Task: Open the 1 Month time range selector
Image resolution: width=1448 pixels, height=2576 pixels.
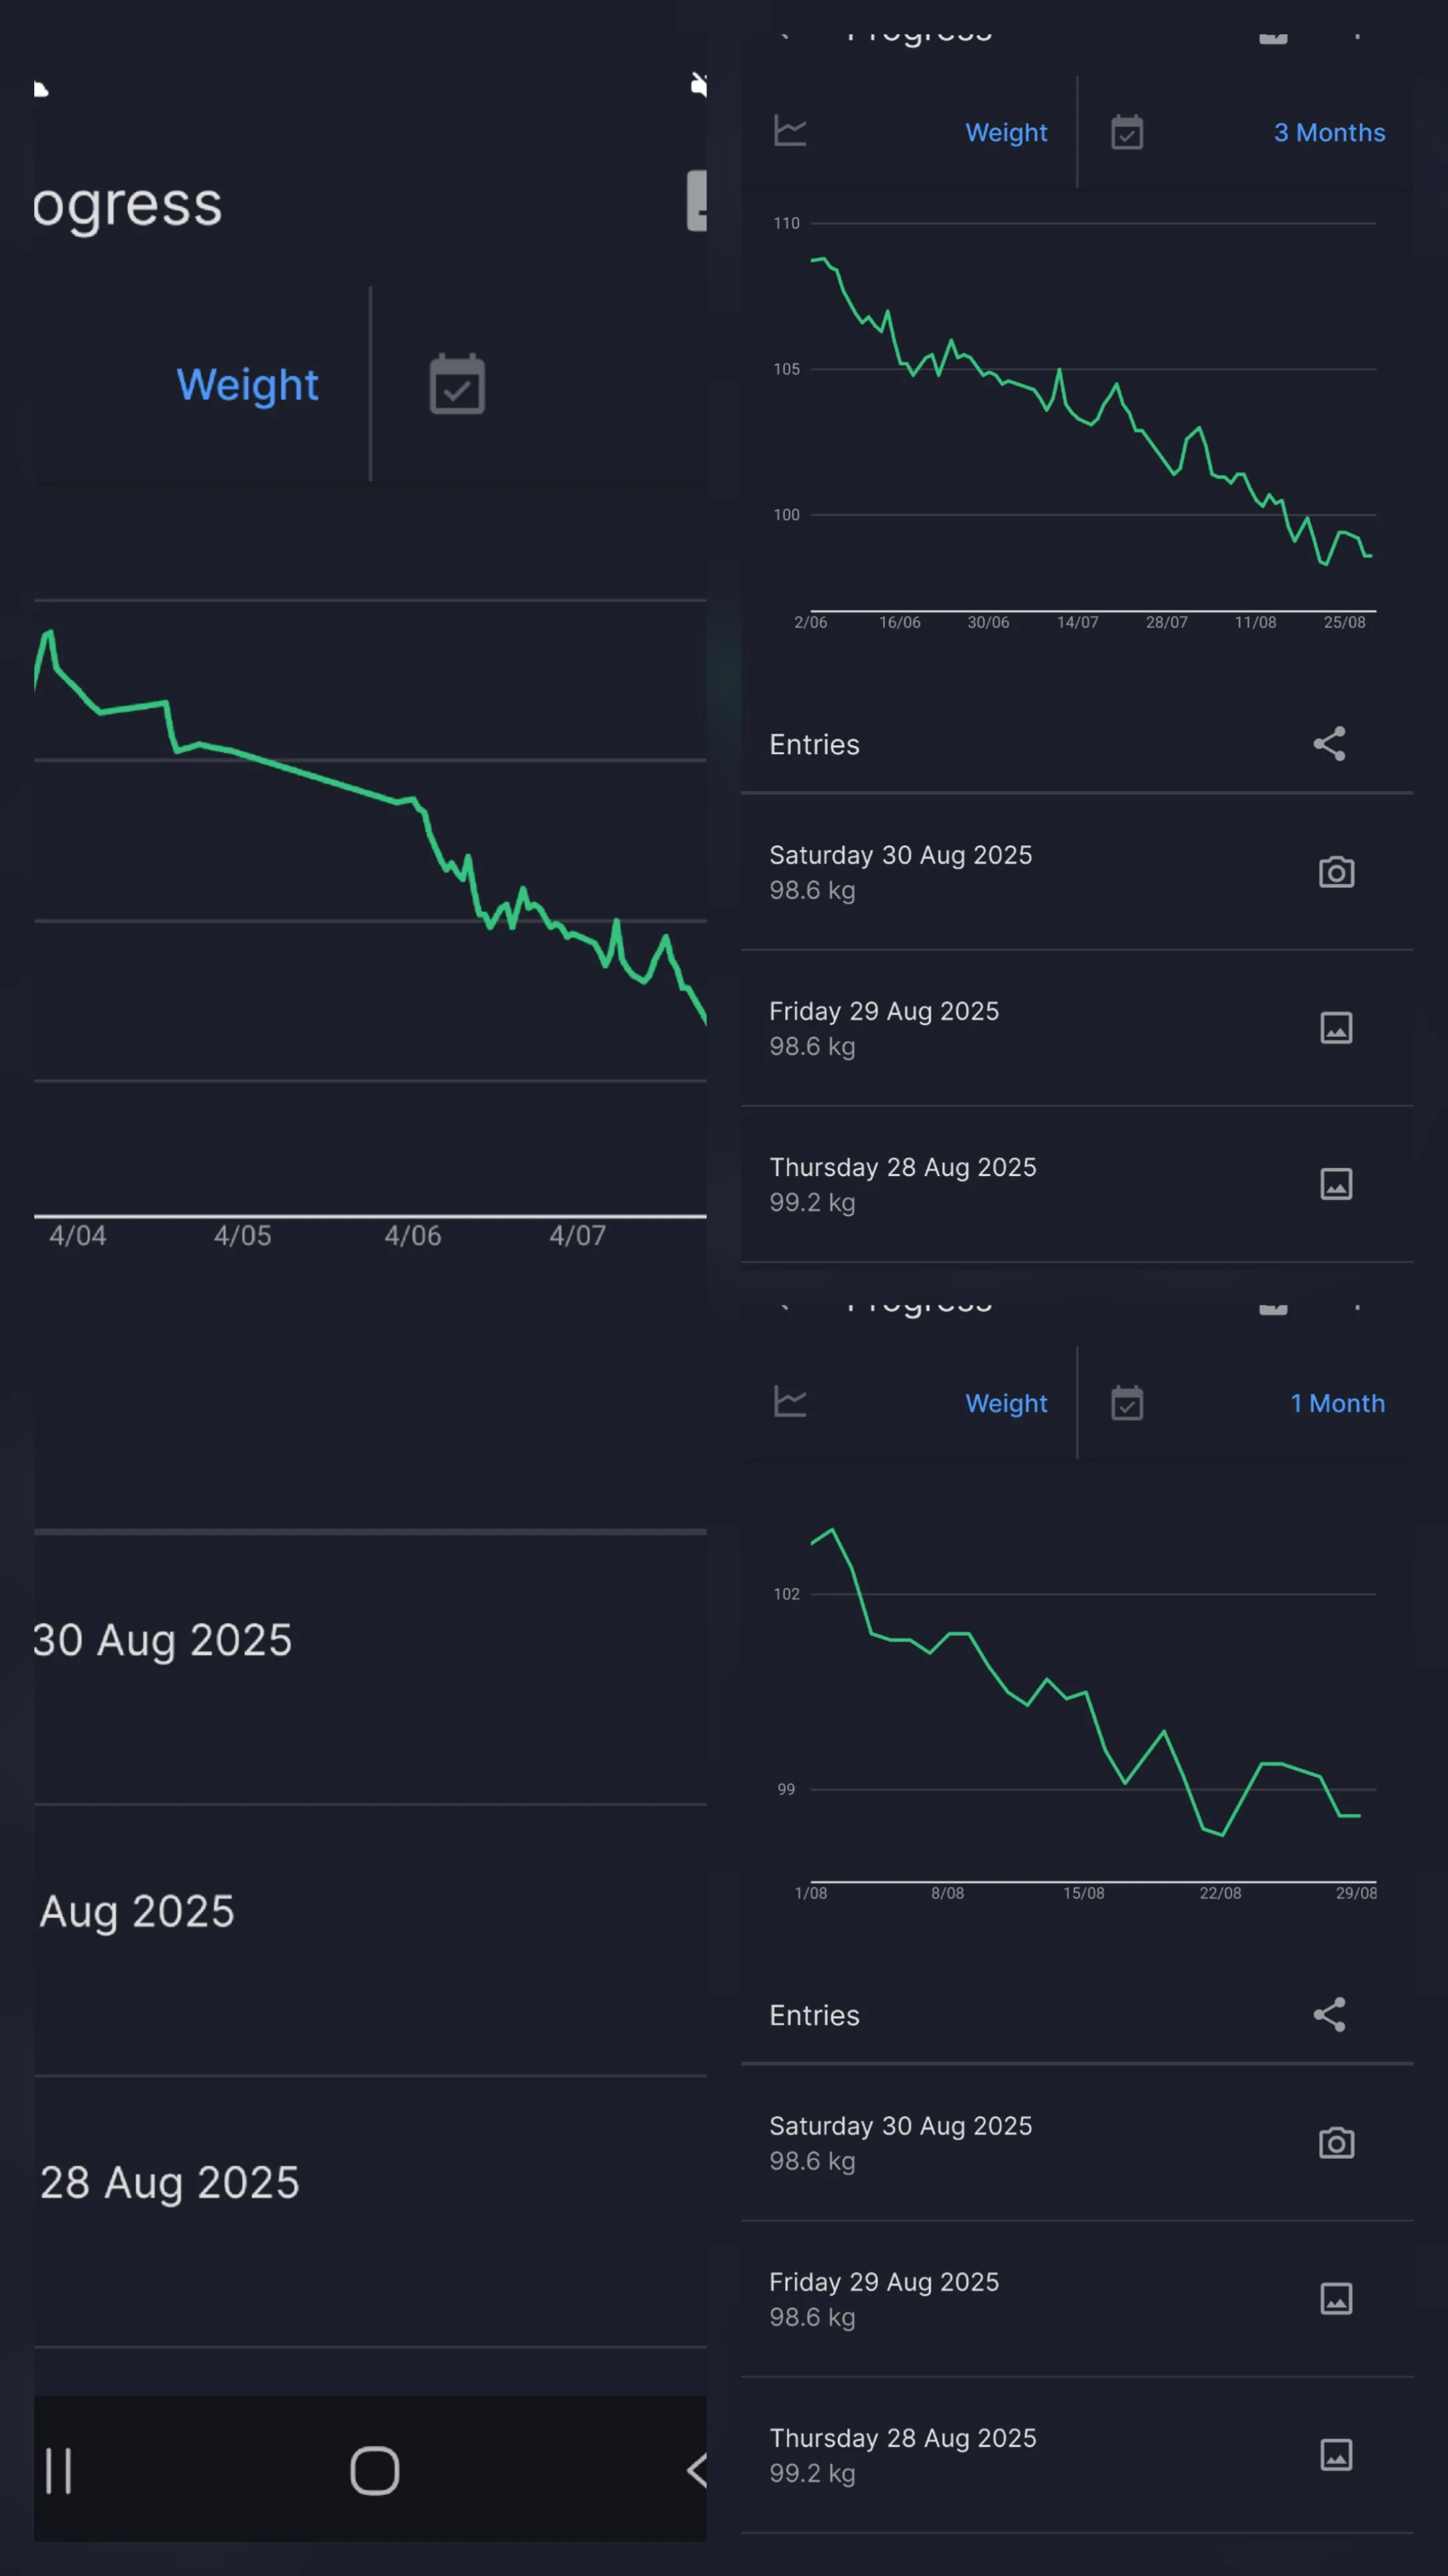Action: point(1336,1404)
